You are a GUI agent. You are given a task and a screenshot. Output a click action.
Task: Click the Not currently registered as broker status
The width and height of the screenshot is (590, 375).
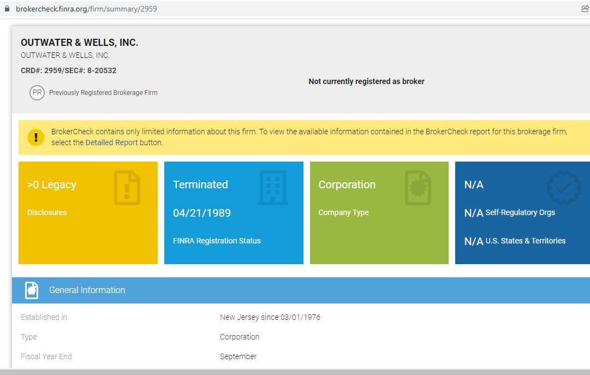[366, 81]
